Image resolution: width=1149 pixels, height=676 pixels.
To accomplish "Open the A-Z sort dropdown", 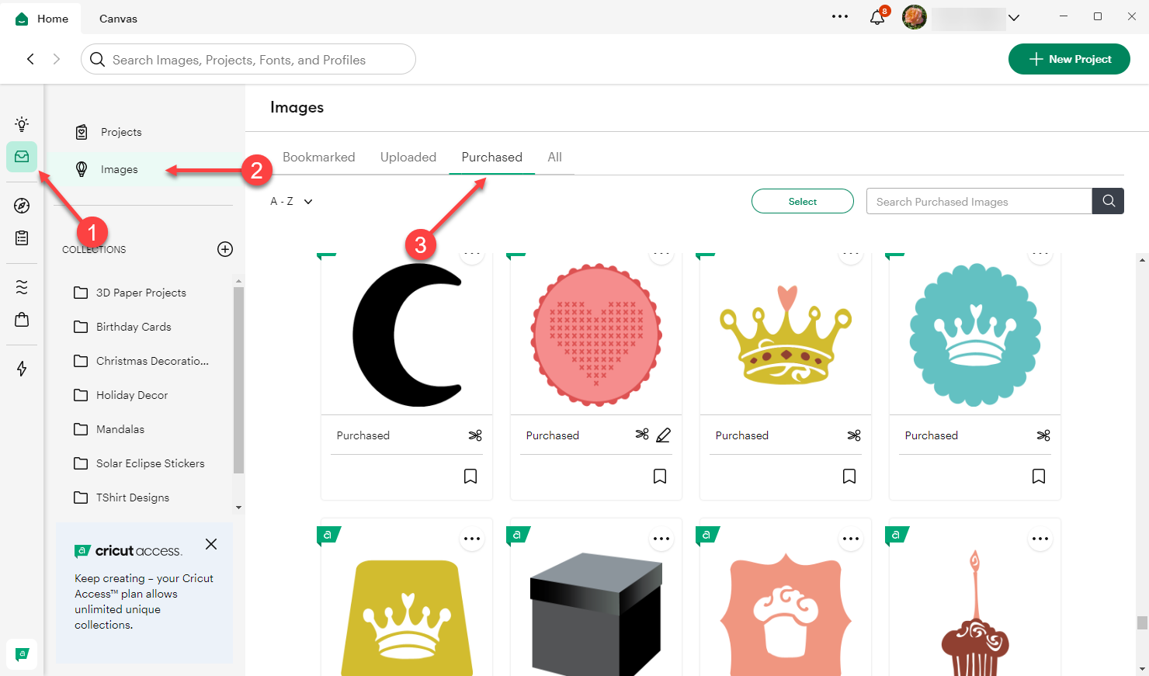I will 291,202.
